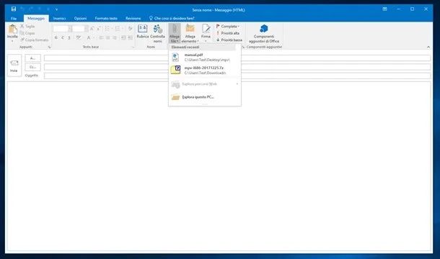The width and height of the screenshot is (440, 259).
Task: Expand the Testo base group dialog launcher
Action: [133, 47]
